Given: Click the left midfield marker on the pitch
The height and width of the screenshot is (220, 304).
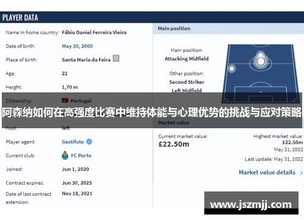Looking at the screenshot, I should (x=232, y=69).
